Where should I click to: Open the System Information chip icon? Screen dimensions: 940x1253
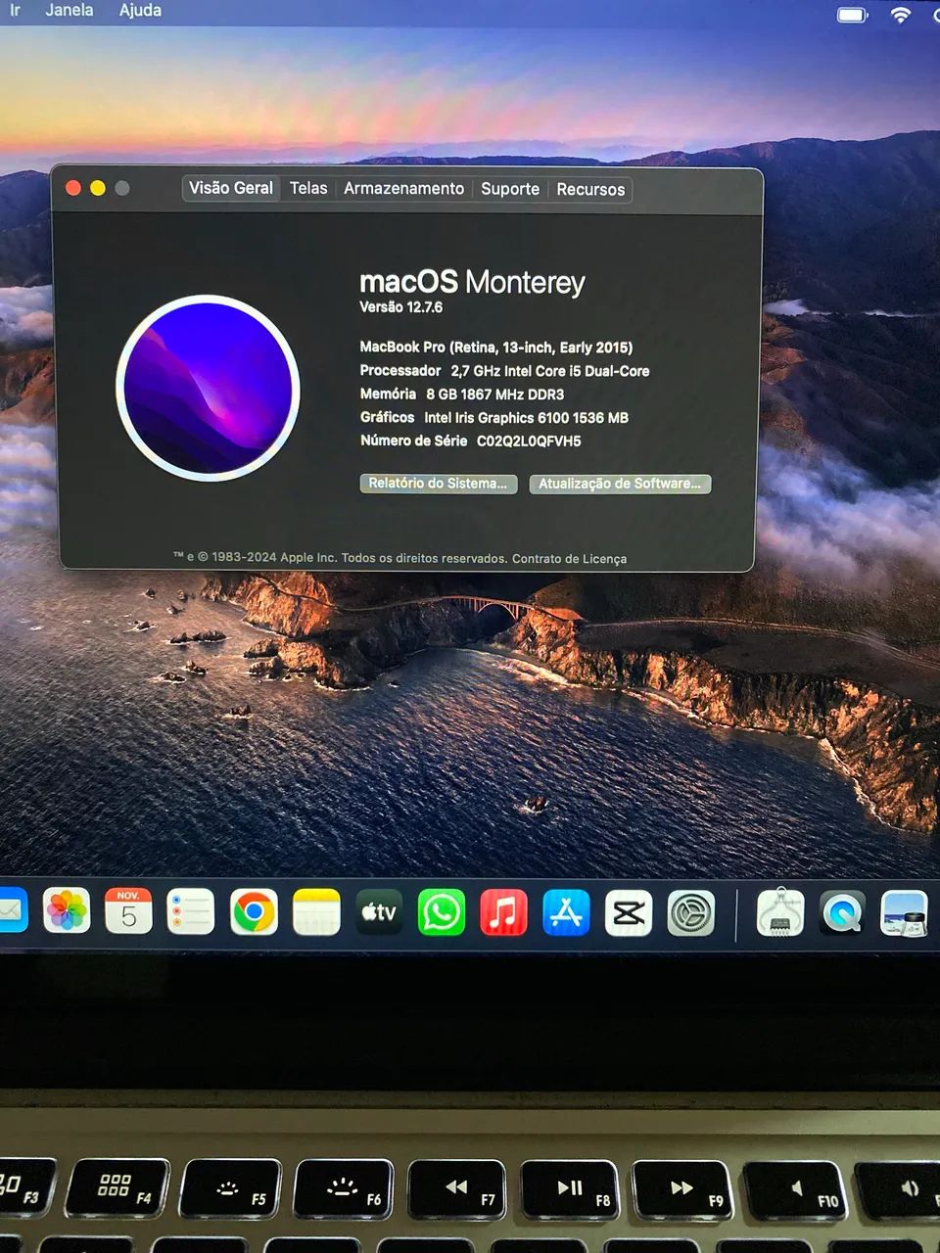click(780, 913)
